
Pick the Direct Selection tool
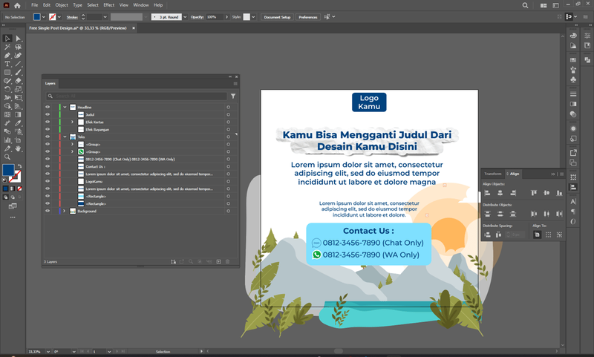tap(17, 38)
